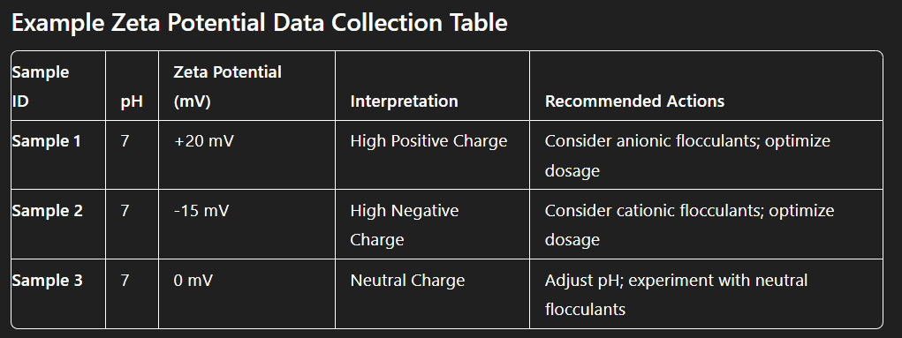Screen dimensions: 902x338
Task: Click the Interpretation column header
Action: pyautogui.click(x=404, y=101)
